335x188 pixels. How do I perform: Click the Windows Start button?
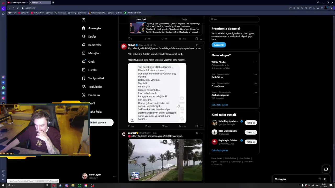(3, 185)
